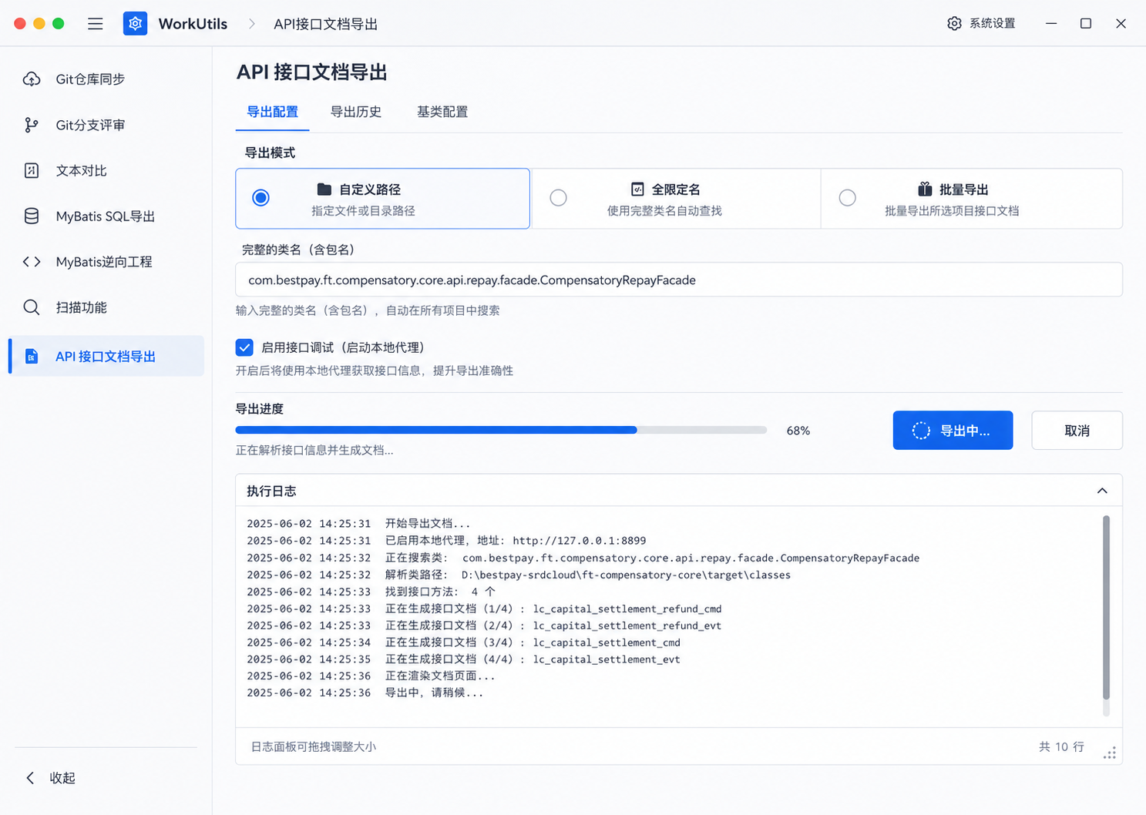
Task: Click the 取消 button
Action: tap(1077, 431)
